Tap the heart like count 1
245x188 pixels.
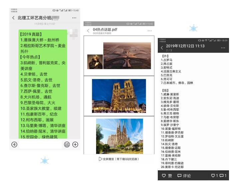click(214, 176)
